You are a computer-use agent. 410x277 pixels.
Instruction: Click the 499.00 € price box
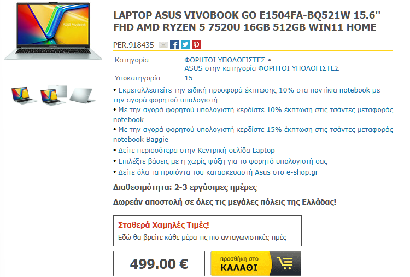(x=159, y=263)
